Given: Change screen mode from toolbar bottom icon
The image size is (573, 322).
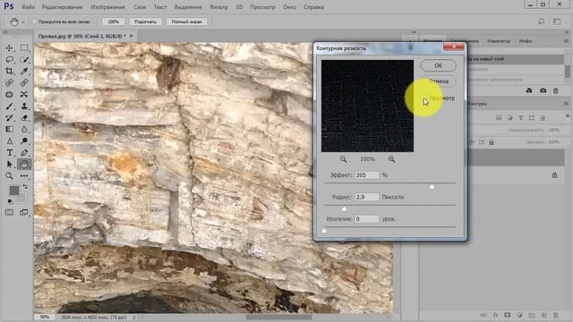Looking at the screenshot, I should [x=24, y=212].
